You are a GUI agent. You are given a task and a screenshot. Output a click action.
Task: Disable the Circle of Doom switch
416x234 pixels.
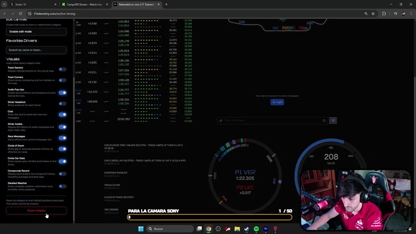click(x=62, y=149)
